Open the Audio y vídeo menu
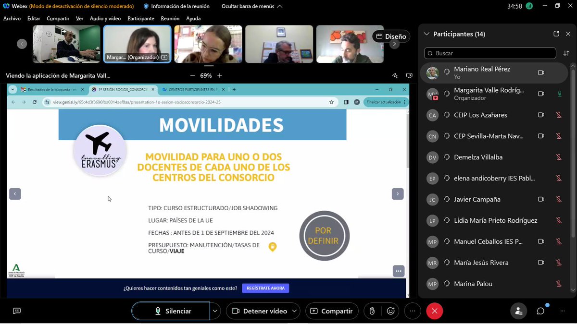The image size is (577, 324). coord(105,18)
